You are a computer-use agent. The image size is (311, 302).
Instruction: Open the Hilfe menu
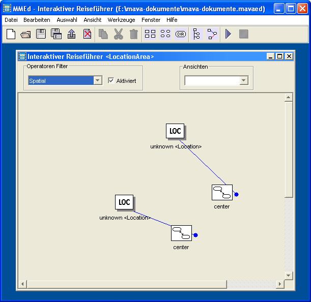pos(172,20)
